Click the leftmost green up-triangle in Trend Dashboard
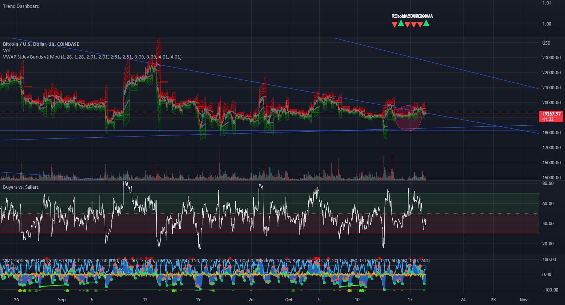This screenshot has width=565, height=305. (x=401, y=23)
